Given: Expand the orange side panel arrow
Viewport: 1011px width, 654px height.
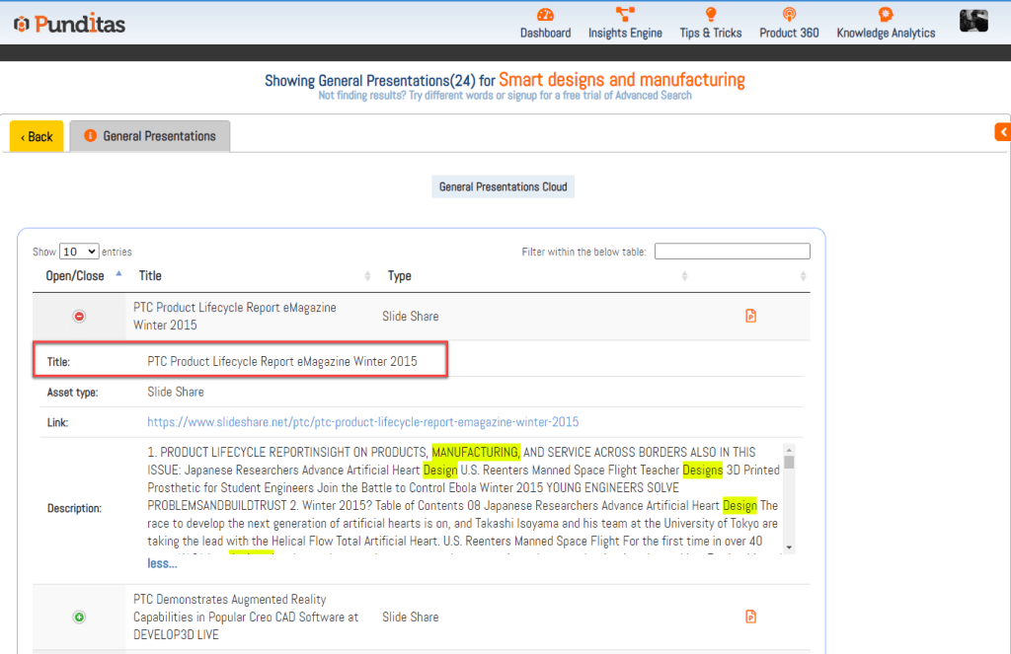Looking at the screenshot, I should [x=1002, y=131].
